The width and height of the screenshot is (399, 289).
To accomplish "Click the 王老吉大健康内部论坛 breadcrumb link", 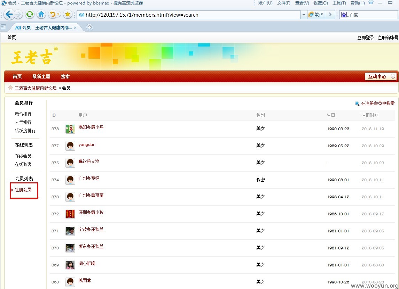I will tap(36, 88).
